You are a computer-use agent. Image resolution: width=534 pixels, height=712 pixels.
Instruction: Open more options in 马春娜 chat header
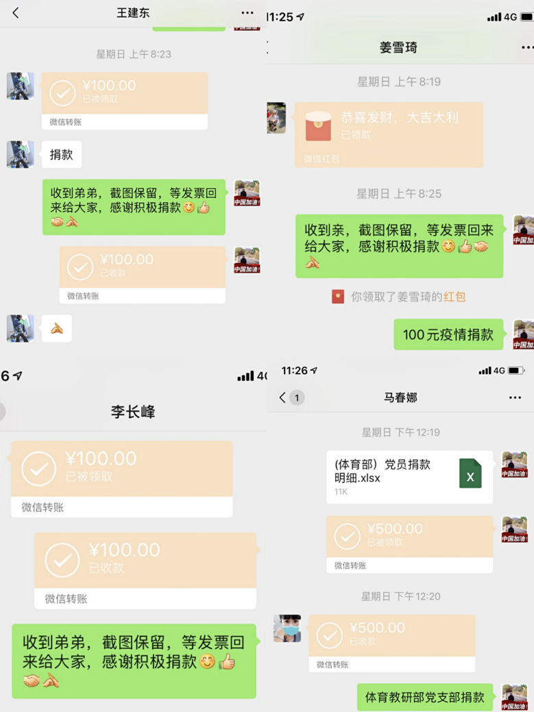pyautogui.click(x=515, y=397)
